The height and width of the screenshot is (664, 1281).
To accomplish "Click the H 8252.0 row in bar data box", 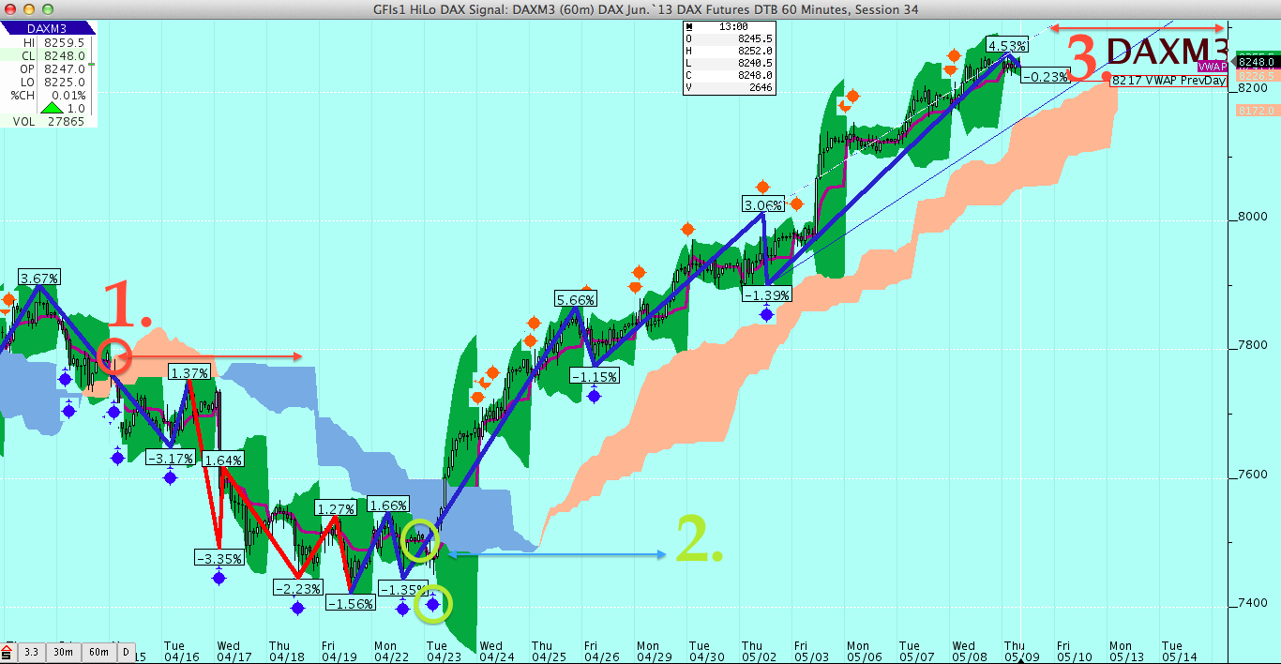I will coord(731,52).
